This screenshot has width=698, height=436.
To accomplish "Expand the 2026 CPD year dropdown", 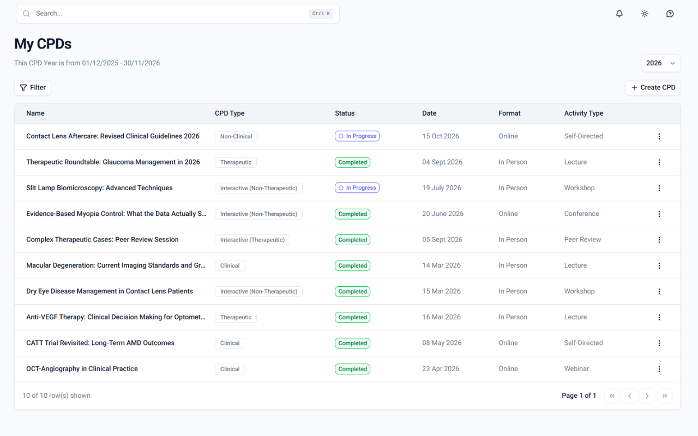I will 661,63.
